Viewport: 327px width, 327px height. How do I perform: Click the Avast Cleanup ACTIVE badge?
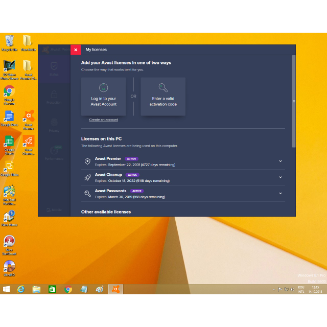click(x=132, y=175)
